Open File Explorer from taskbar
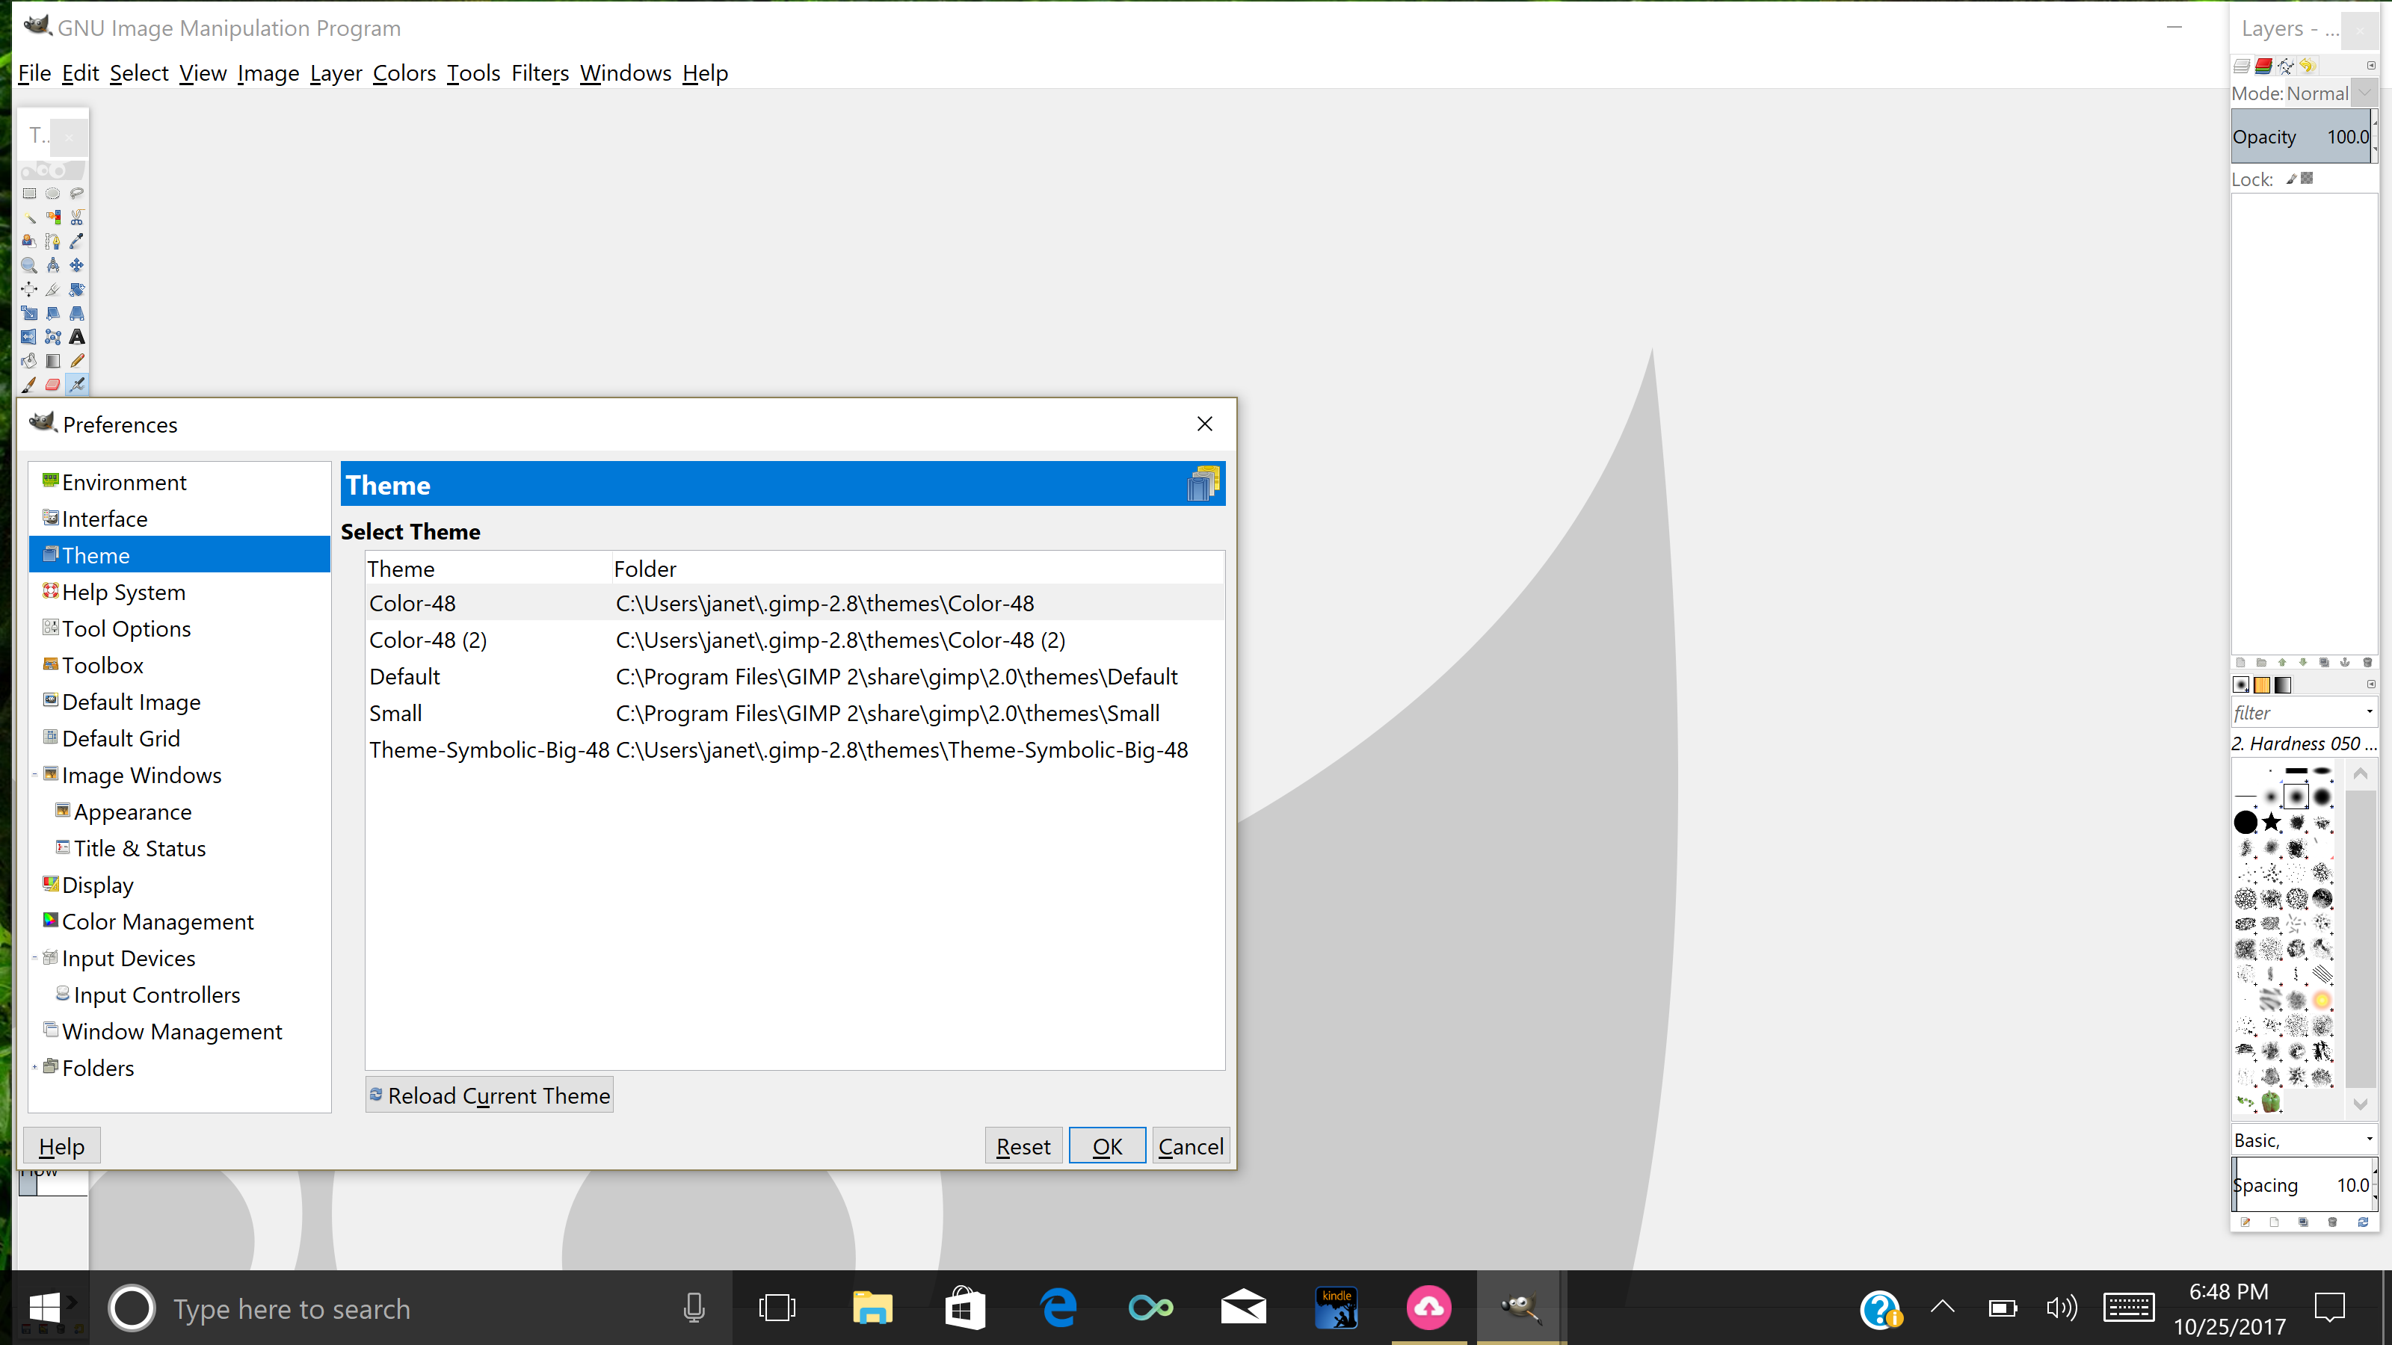This screenshot has height=1345, width=2392. click(x=872, y=1308)
